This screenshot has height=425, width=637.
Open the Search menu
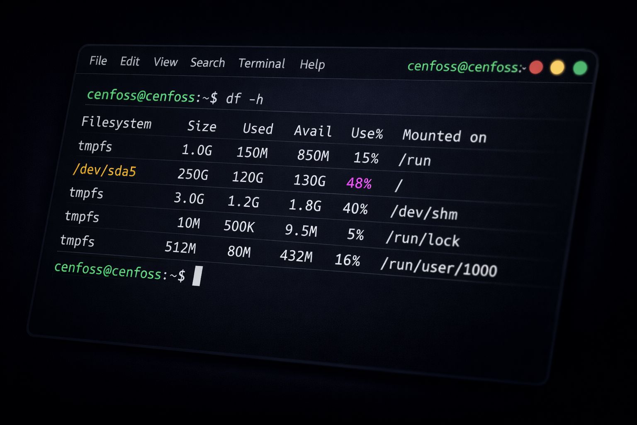(x=207, y=63)
